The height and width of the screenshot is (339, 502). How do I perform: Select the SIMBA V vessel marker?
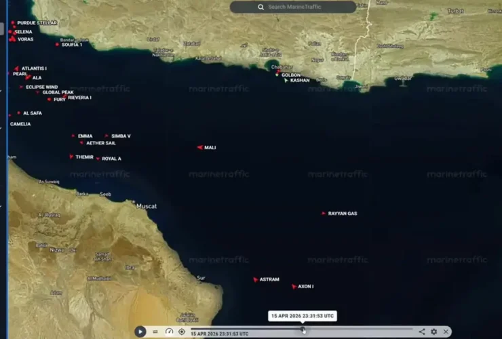click(x=107, y=136)
